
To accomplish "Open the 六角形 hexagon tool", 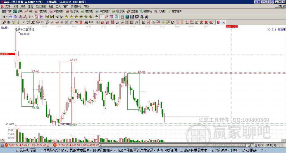I will point(160,11).
